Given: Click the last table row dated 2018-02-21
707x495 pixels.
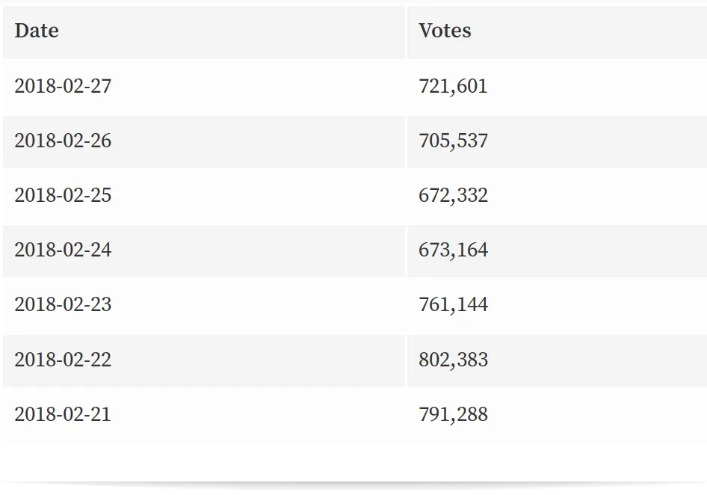Looking at the screenshot, I should 355,415.
